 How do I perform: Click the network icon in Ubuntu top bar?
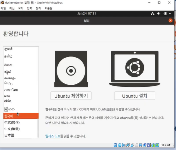click(152, 14)
